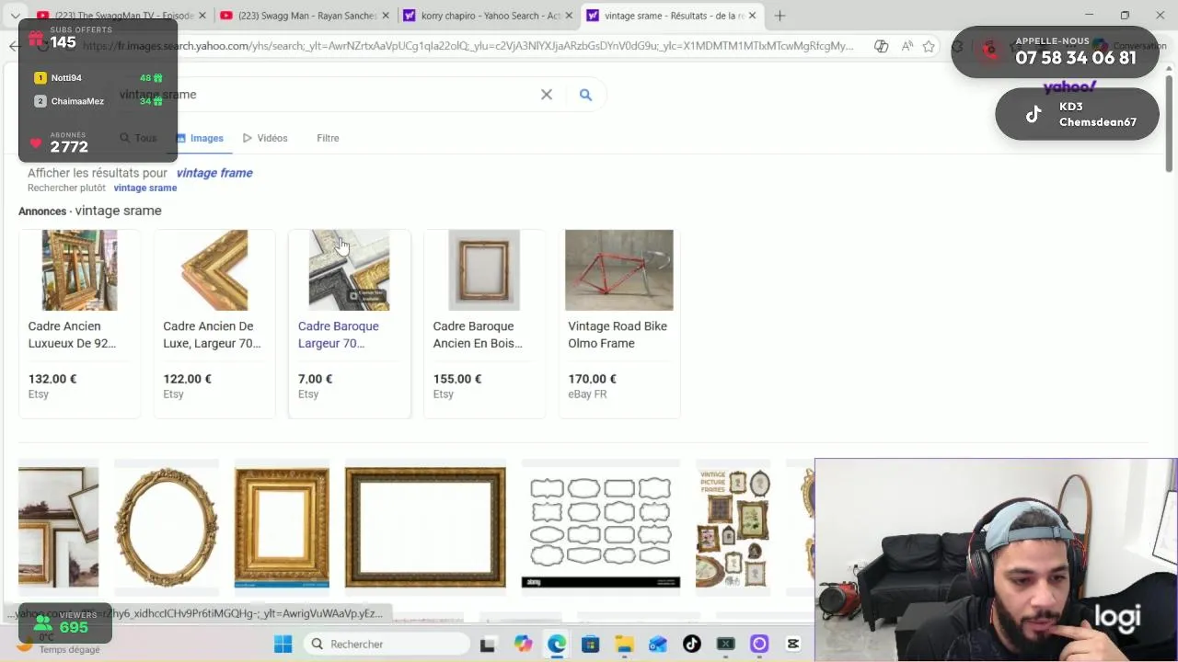Screen dimensions: 1178x662
Task: Open Task View on the taskbar
Action: (x=488, y=644)
